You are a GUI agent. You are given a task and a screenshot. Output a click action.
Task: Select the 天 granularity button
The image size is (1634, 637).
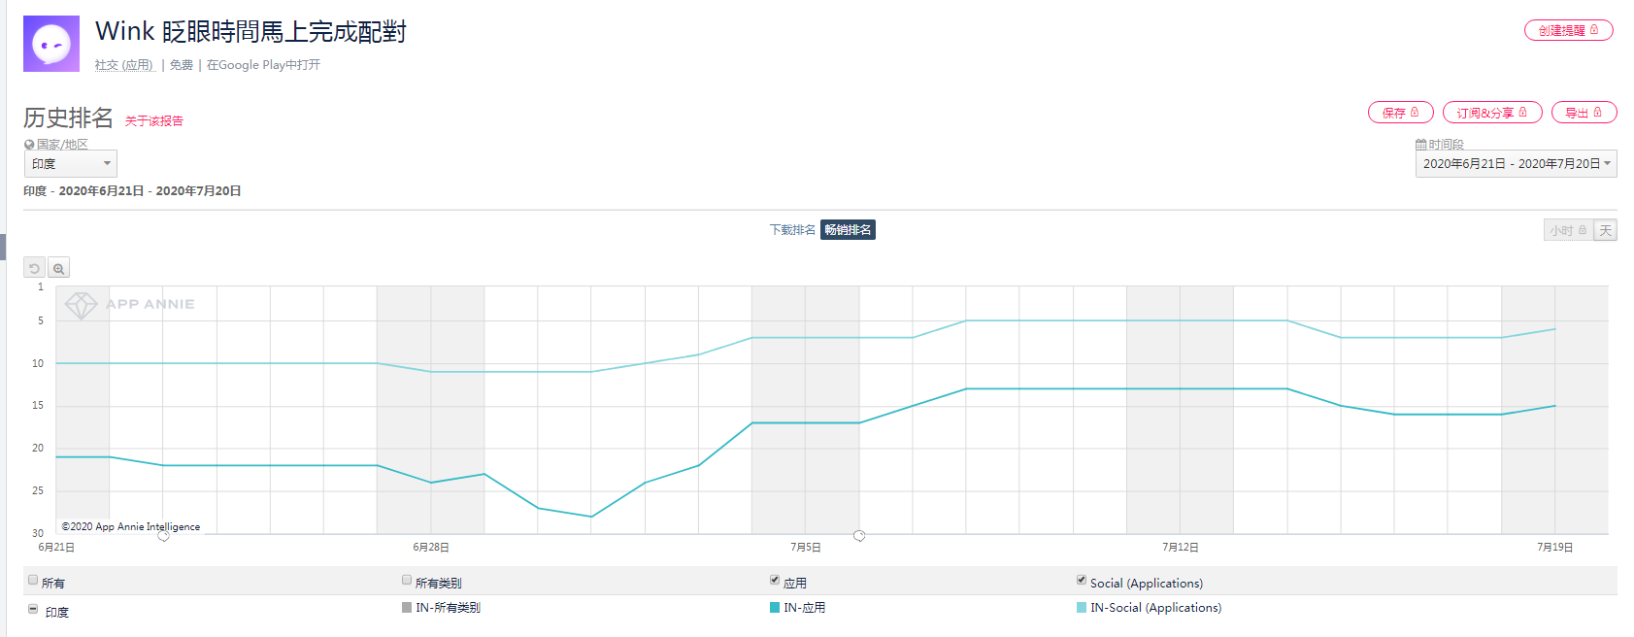pyautogui.click(x=1605, y=230)
